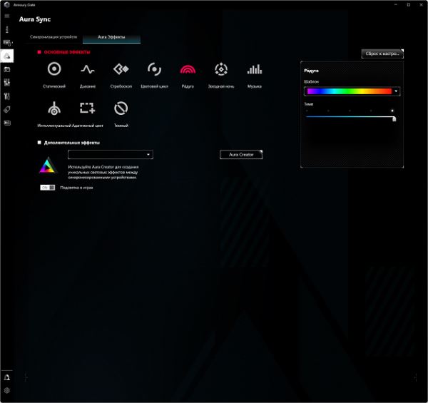This screenshot has width=428, height=403.
Task: Check the additional effects checkbox
Action: tap(39, 143)
